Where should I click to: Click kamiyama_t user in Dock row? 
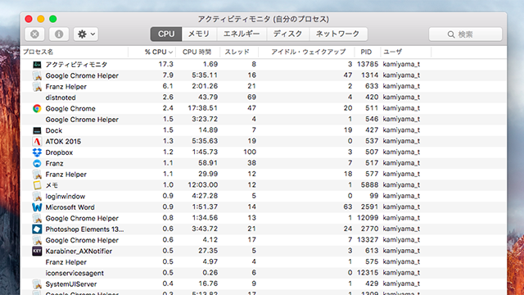point(401,130)
